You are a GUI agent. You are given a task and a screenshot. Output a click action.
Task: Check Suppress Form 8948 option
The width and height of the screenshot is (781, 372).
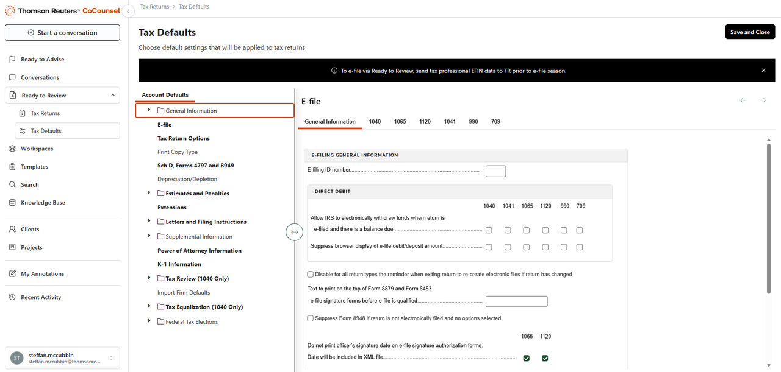coord(311,318)
